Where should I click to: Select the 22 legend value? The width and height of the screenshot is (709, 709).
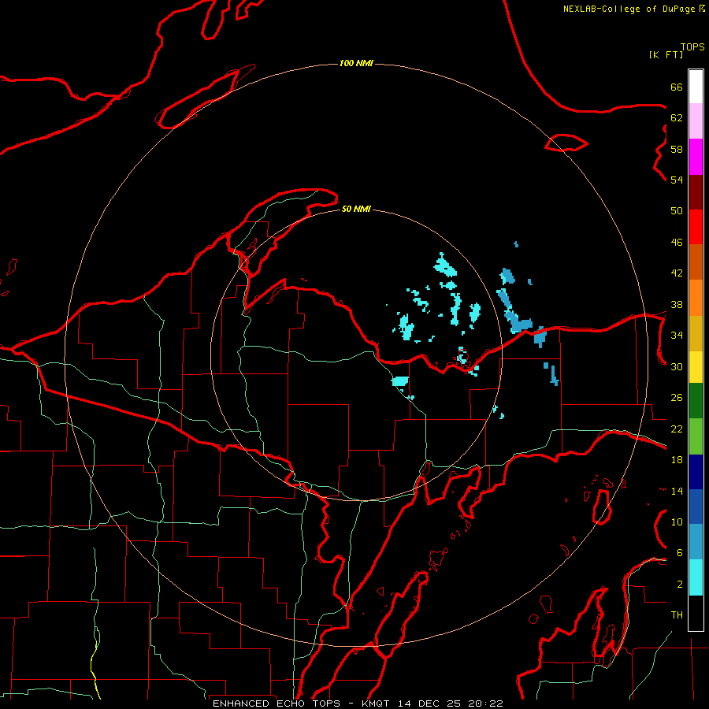point(677,429)
